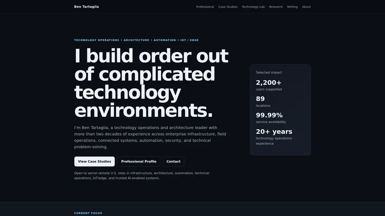Open the Professional nav link
This screenshot has width=385, height=216.
(x=205, y=7)
